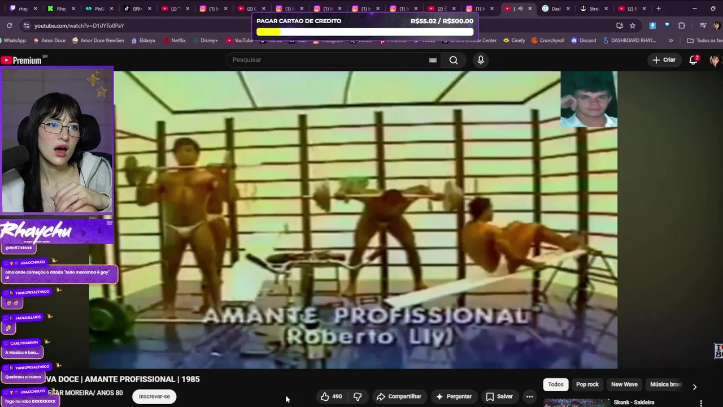Show more topic chips with arrow
This screenshot has width=723, height=407.
695,387
